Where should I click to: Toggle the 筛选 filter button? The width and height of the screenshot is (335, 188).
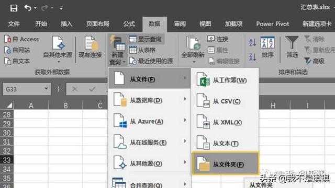point(292,48)
